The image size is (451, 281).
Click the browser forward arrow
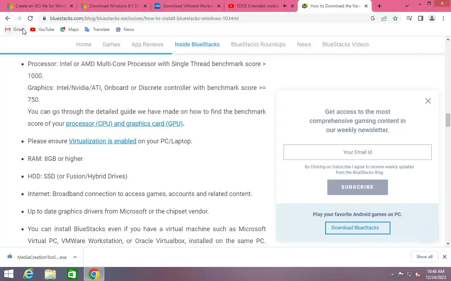(x=19, y=18)
